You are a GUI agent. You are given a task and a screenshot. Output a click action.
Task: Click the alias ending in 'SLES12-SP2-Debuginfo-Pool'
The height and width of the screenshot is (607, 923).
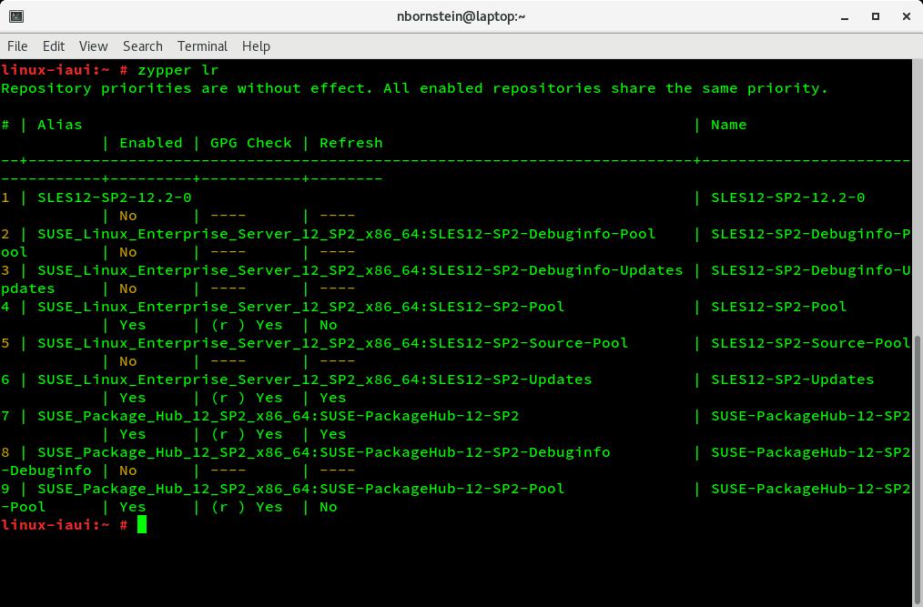click(x=346, y=234)
